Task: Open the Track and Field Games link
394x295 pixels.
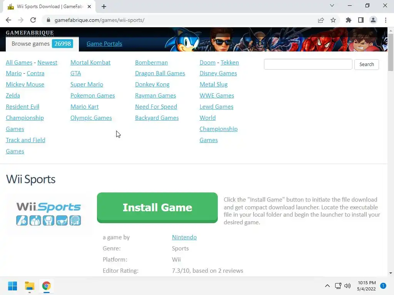Action: click(x=25, y=146)
